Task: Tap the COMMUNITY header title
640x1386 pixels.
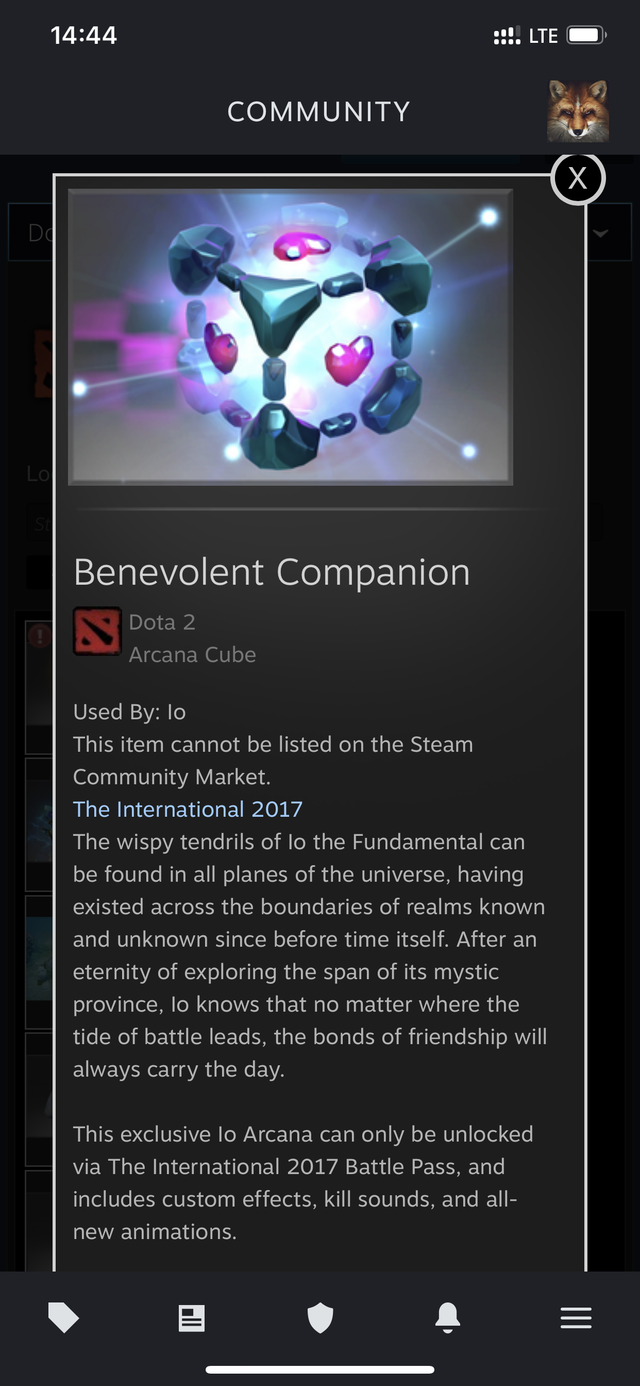Action: point(319,111)
